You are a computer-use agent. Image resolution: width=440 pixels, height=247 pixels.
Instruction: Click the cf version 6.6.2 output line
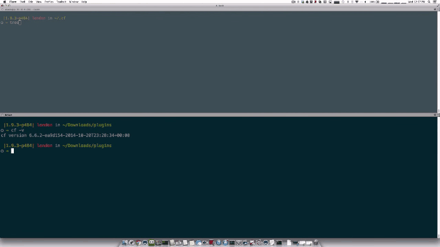pyautogui.click(x=65, y=135)
